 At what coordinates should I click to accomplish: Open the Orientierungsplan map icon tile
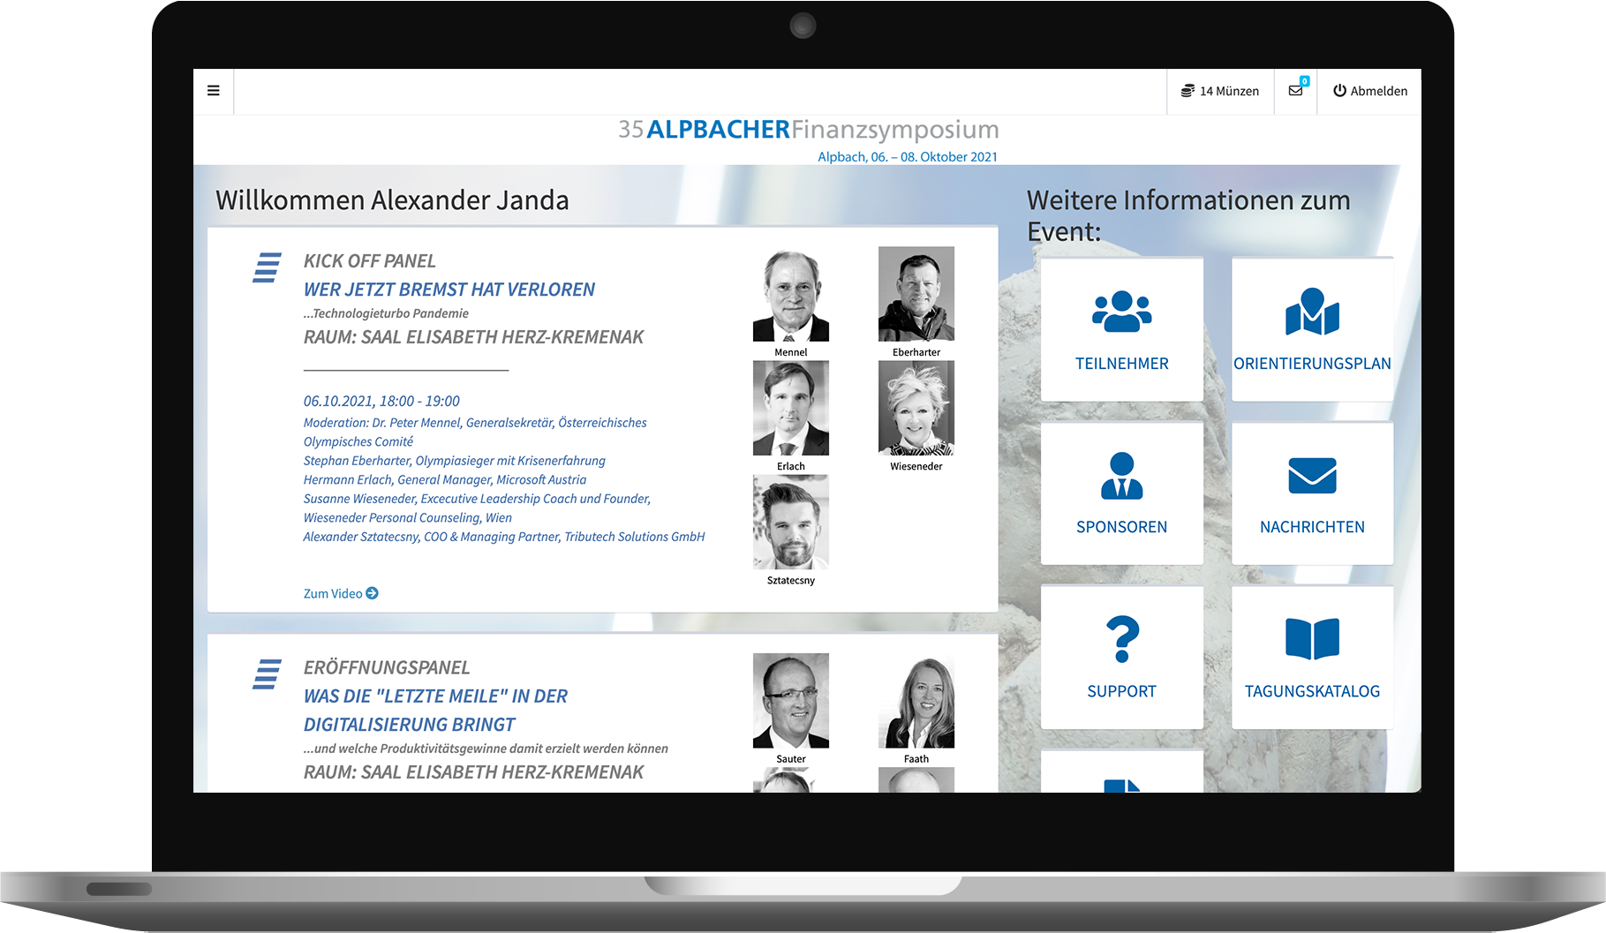coord(1312,329)
